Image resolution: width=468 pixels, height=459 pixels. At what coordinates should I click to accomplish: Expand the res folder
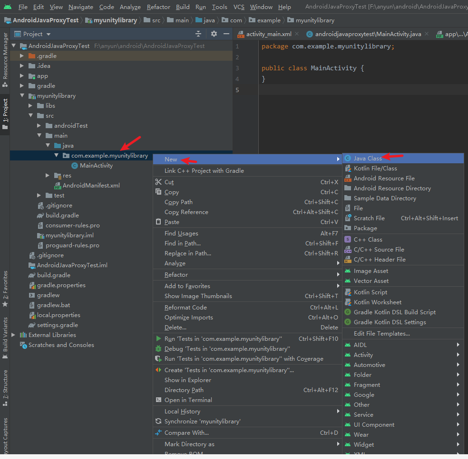[x=47, y=175]
